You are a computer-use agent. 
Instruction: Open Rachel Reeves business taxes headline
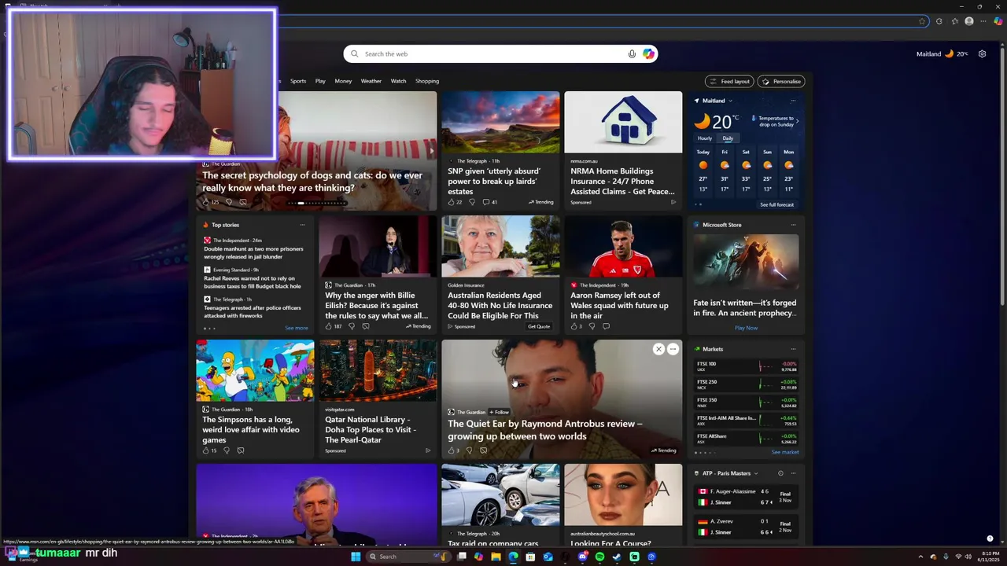pyautogui.click(x=252, y=282)
